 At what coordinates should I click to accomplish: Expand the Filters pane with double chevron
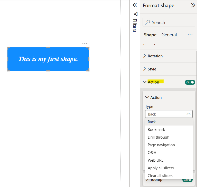135,5
